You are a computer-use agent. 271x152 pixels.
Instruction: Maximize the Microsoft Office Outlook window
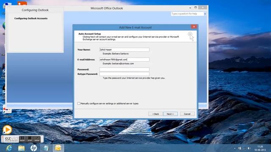(x=196, y=8)
